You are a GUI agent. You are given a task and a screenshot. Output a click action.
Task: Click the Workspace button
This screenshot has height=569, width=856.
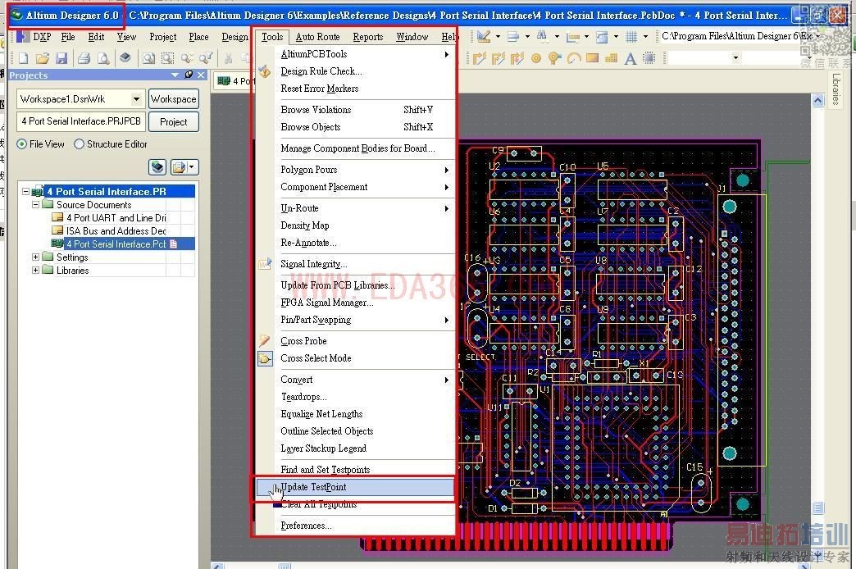click(x=173, y=99)
